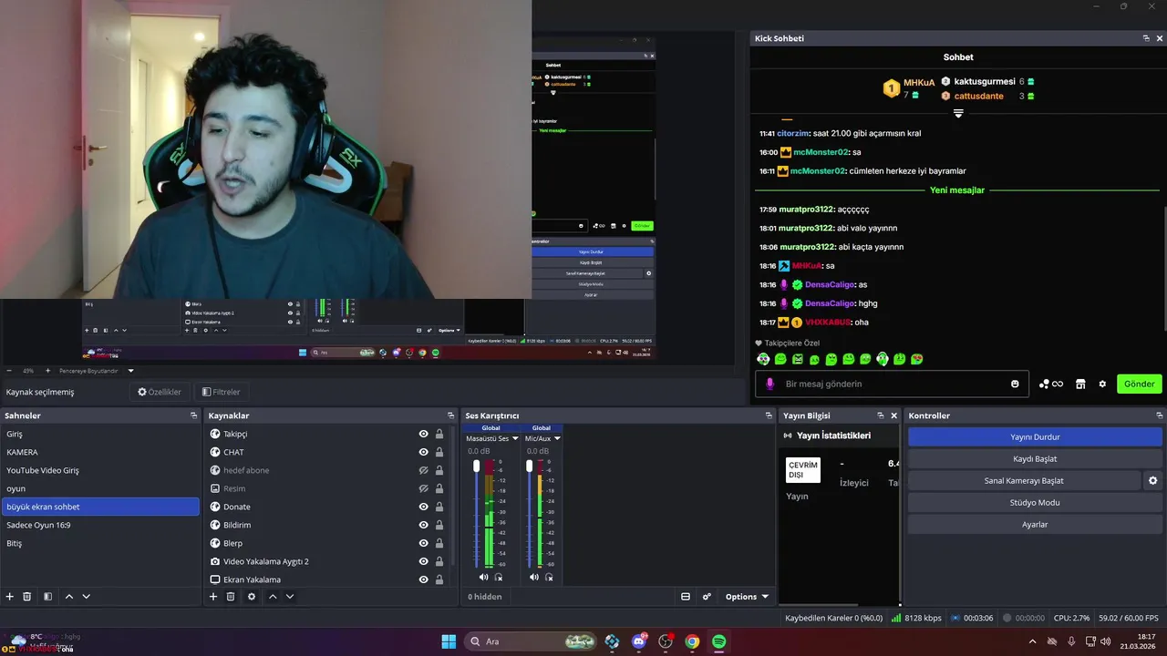Click Yayını Durdur to stop streaming
This screenshot has height=656, width=1167.
pos(1035,436)
